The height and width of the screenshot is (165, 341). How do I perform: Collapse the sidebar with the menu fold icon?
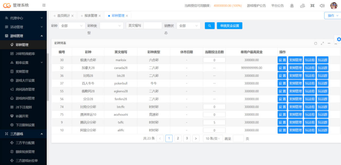[x=44, y=5]
